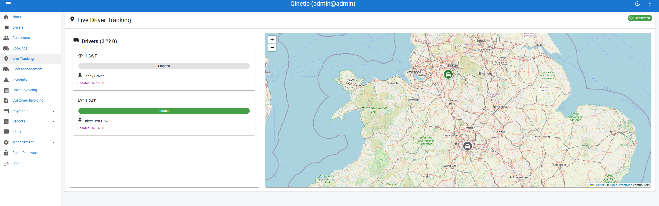Expand the Reports submenu arrow

[54, 121]
